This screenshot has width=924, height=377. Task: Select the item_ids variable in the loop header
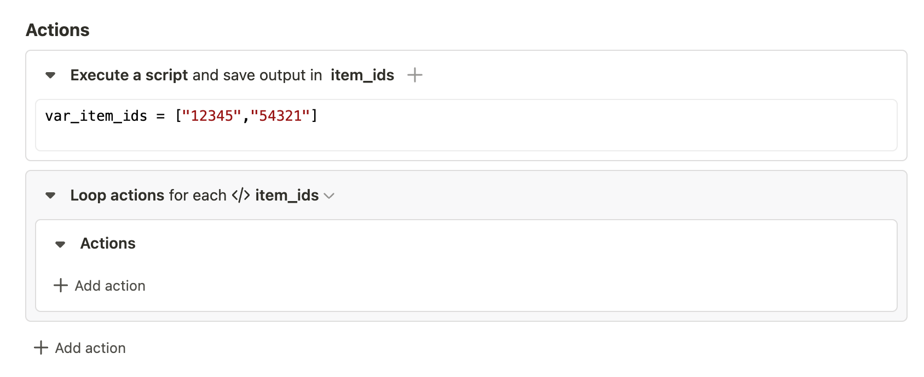click(x=287, y=195)
